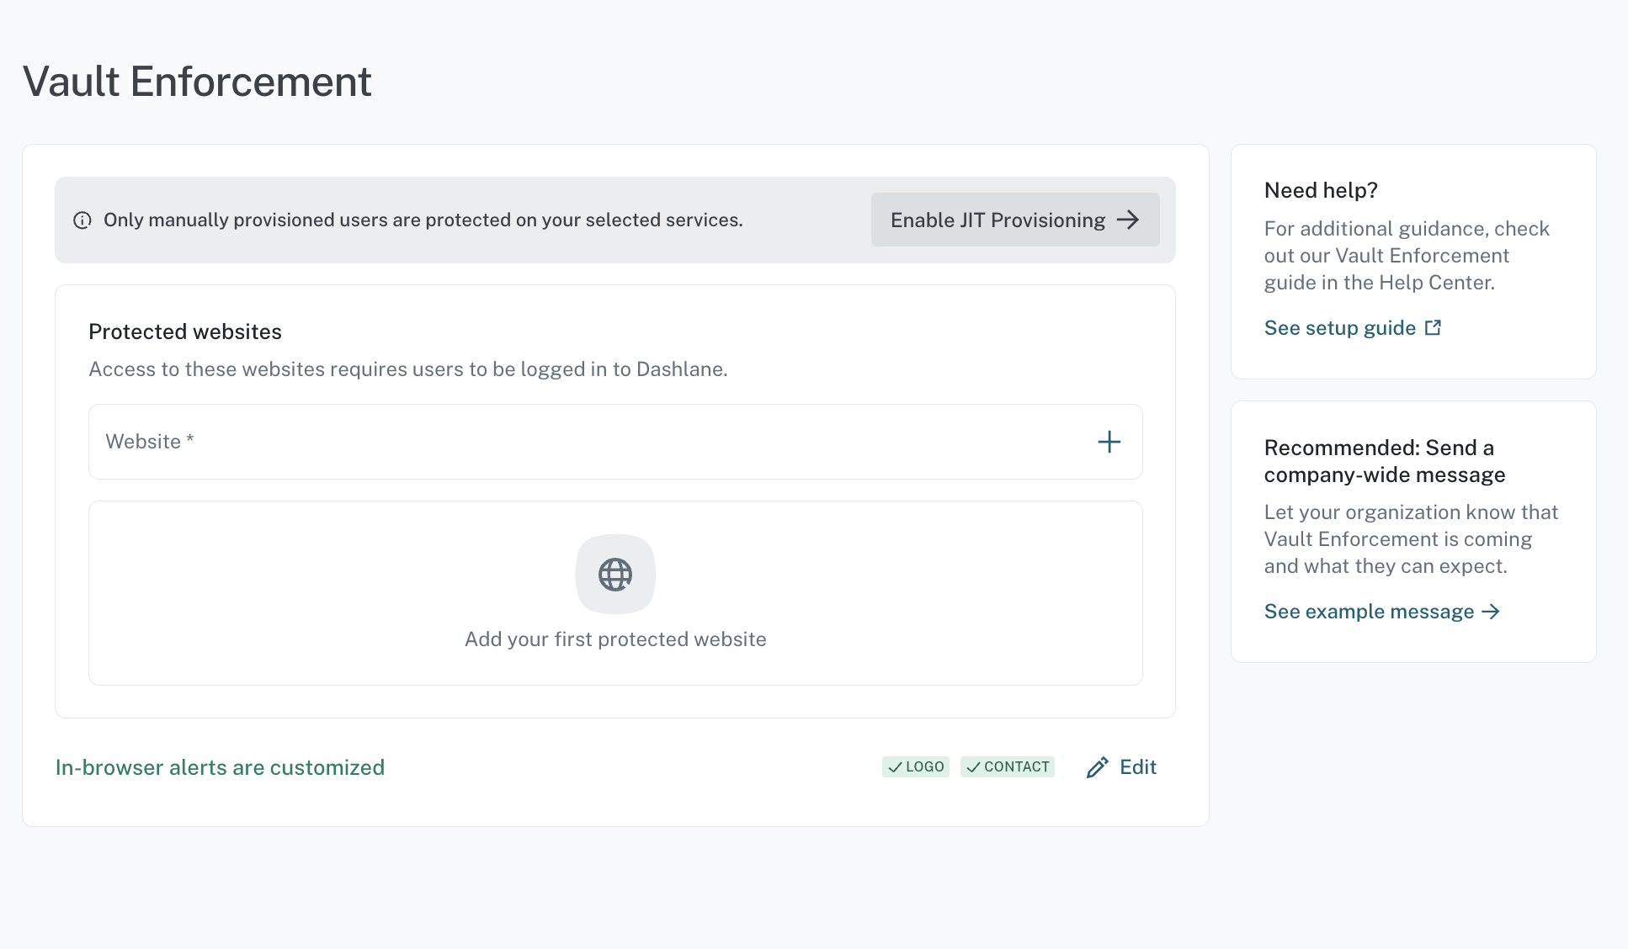Click the Vault Enforcement page heading
This screenshot has width=1628, height=949.
click(197, 82)
